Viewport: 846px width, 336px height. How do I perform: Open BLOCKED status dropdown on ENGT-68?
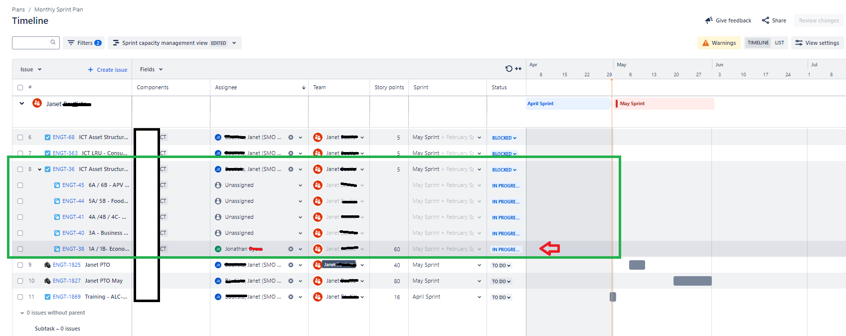504,138
